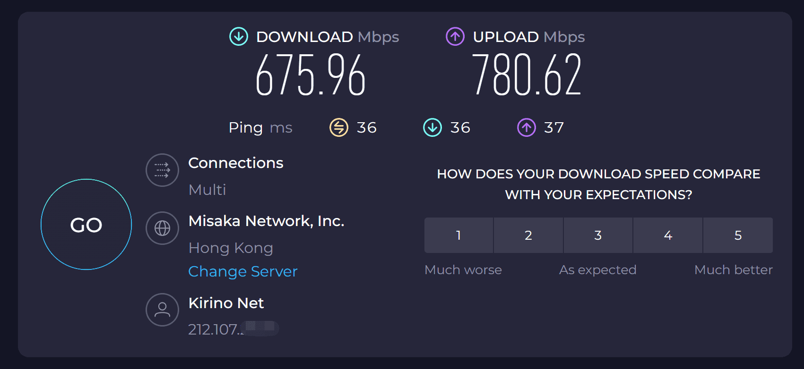804x369 pixels.
Task: Open the Connections mode icon
Action: coord(162,170)
